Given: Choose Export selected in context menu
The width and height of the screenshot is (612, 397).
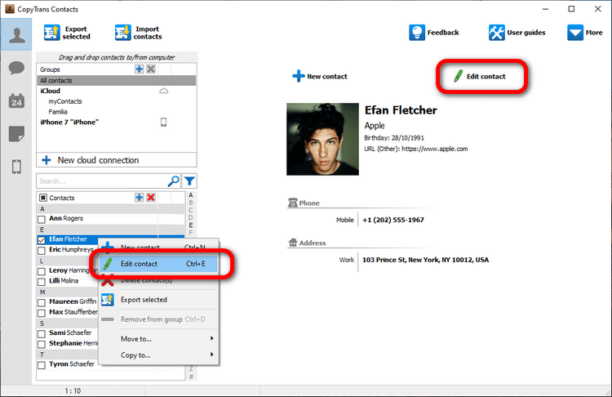Looking at the screenshot, I should [x=144, y=300].
